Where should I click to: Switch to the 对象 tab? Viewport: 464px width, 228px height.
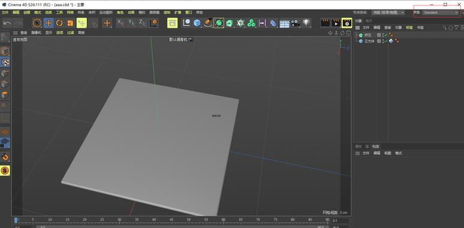(358, 21)
